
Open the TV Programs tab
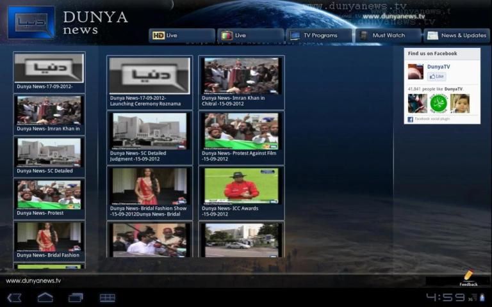pyautogui.click(x=319, y=35)
